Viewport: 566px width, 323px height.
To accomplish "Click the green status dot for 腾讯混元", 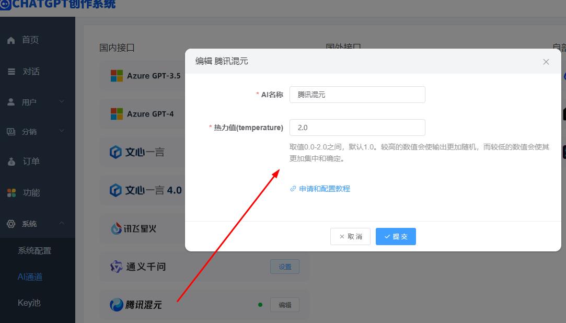I will point(260,305).
